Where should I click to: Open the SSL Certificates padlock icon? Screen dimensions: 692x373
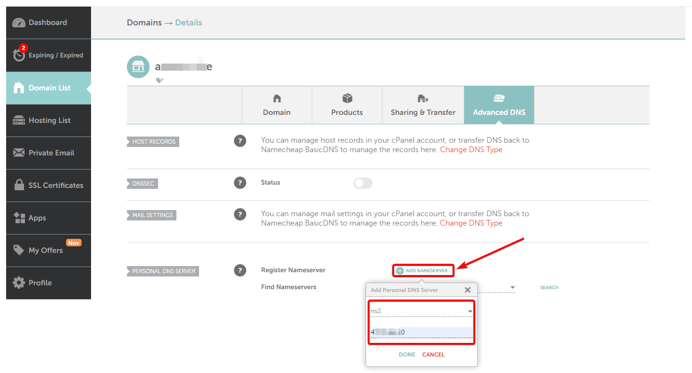(19, 185)
